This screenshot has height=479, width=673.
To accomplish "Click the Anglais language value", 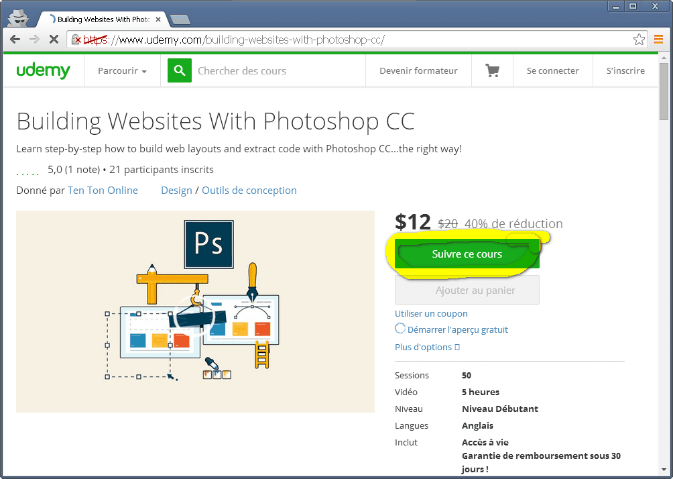I will (x=477, y=426).
